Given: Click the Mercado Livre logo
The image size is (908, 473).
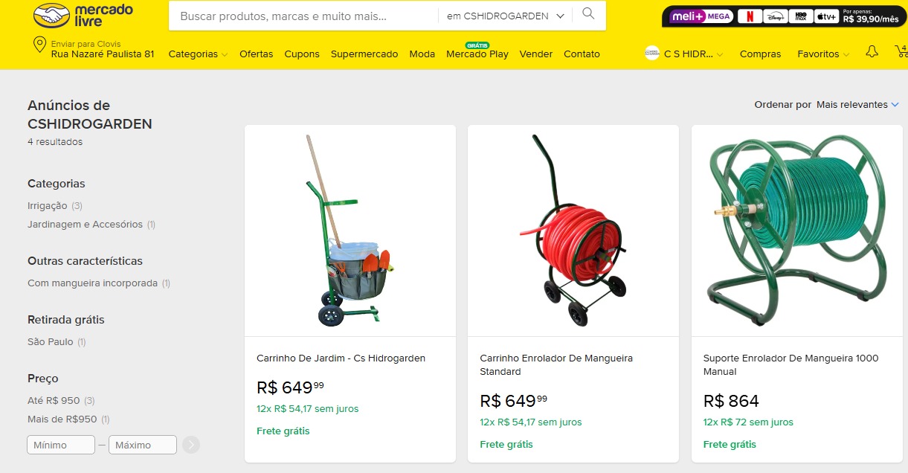Looking at the screenshot, I should [83, 15].
